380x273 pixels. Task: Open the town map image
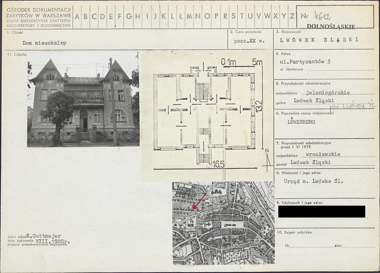(x=223, y=223)
